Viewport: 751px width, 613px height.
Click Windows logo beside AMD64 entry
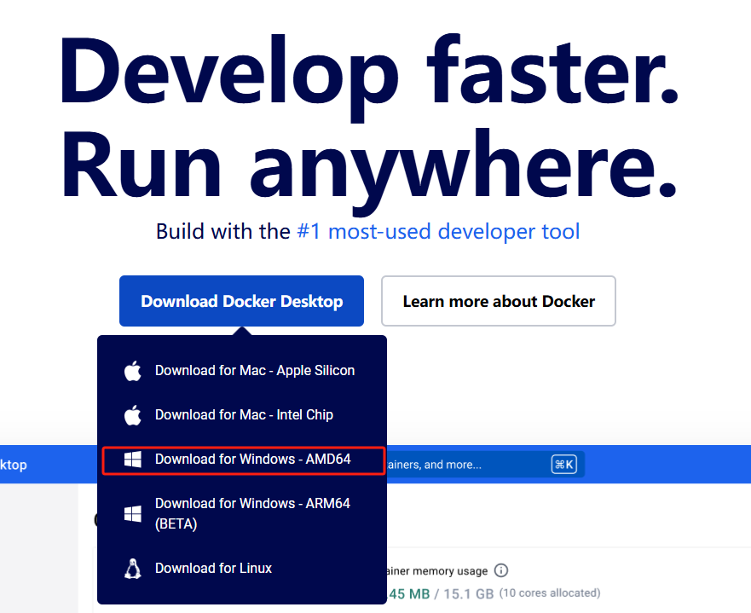pyautogui.click(x=133, y=460)
